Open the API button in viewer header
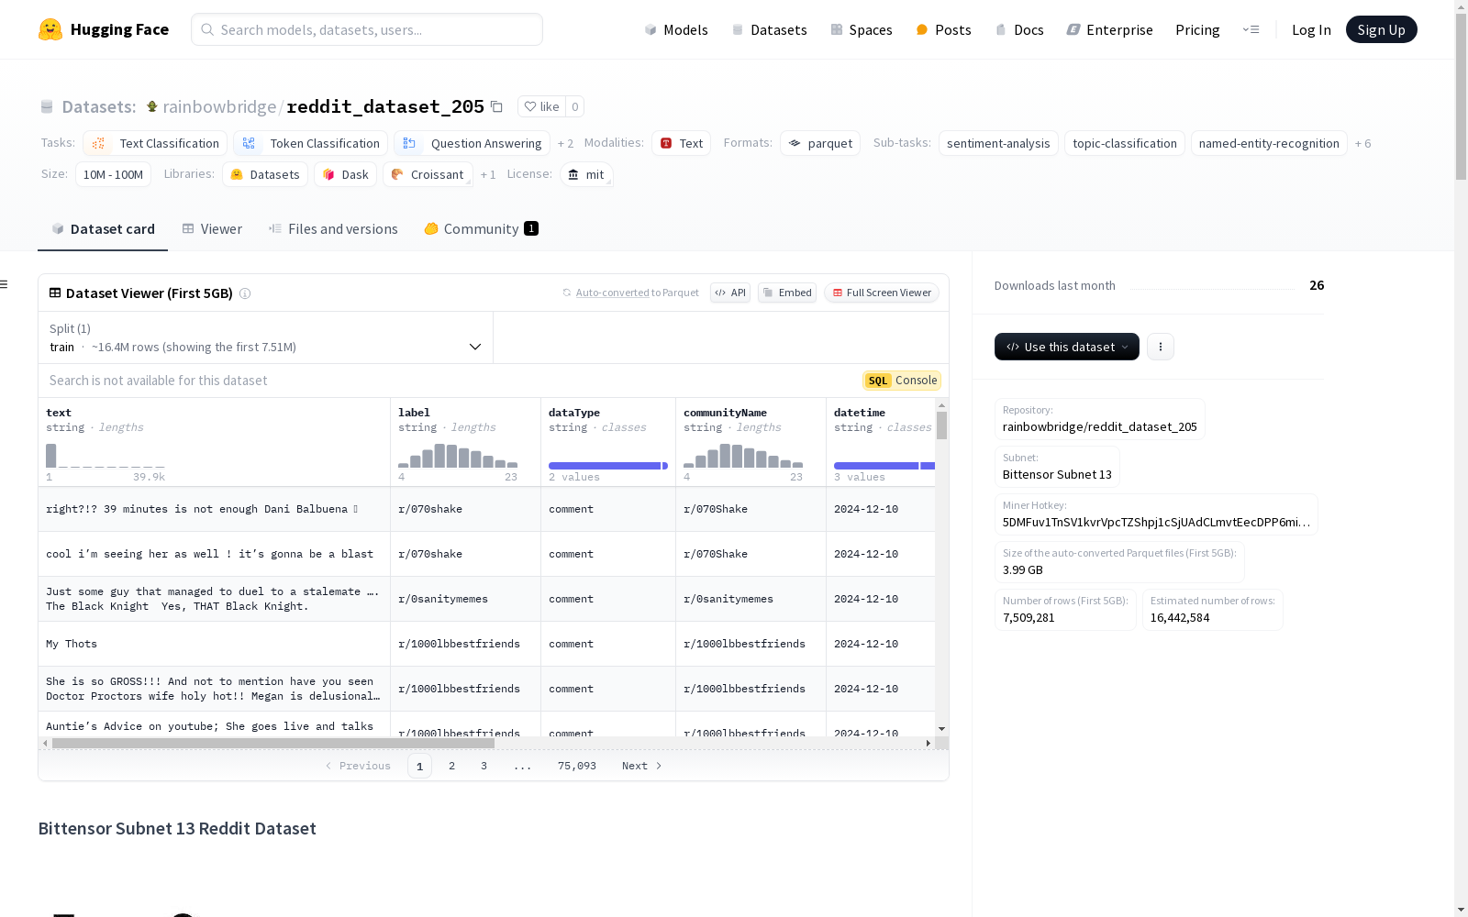This screenshot has height=917, width=1468. coord(730,293)
